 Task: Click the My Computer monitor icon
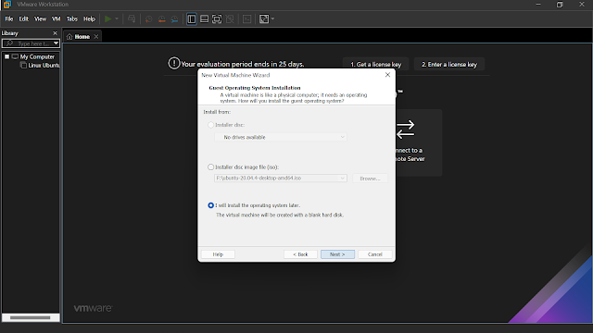pos(15,56)
